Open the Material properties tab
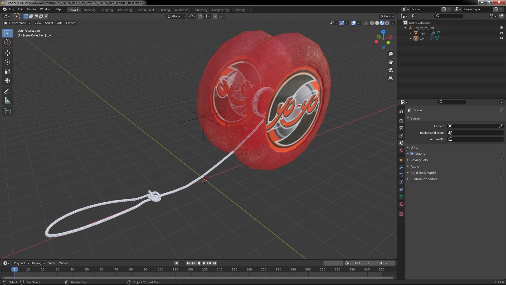The width and height of the screenshot is (506, 285). pos(401,204)
